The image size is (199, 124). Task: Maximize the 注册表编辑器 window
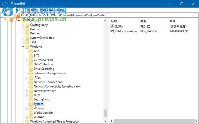coord(182,4)
